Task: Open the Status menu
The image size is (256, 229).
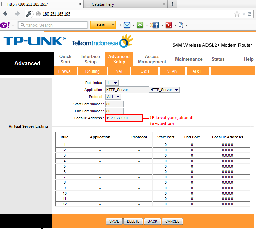Action: [x=218, y=59]
